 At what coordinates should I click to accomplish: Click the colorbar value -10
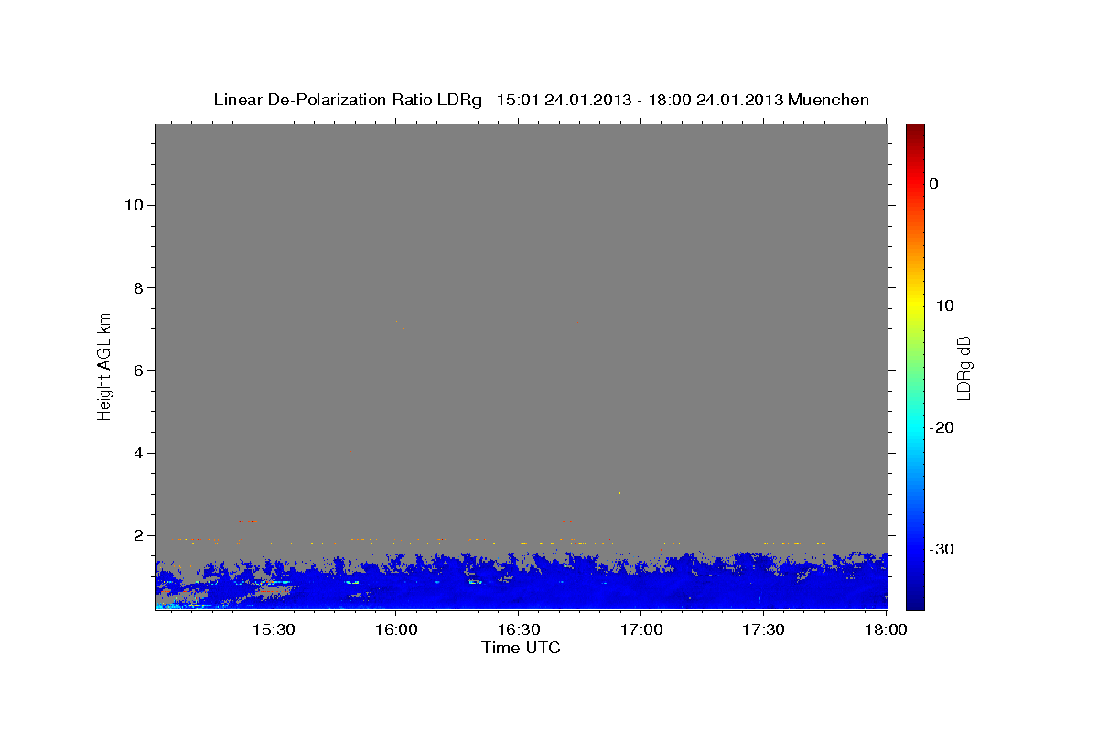942,306
